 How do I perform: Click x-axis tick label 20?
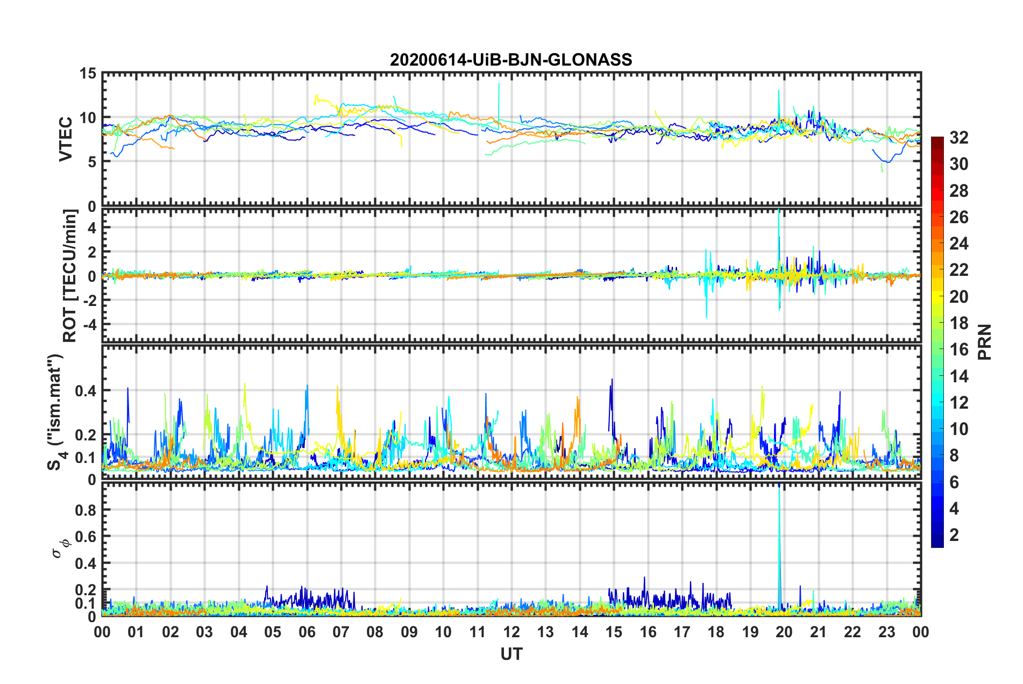pyautogui.click(x=784, y=632)
